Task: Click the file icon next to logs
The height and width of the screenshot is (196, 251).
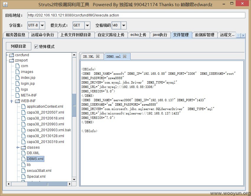Action: tap(17, 89)
